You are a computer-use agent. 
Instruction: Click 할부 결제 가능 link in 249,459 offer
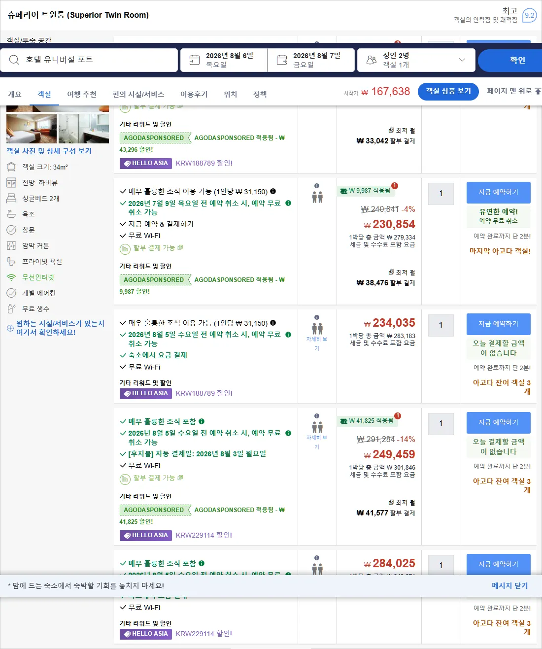click(158, 478)
